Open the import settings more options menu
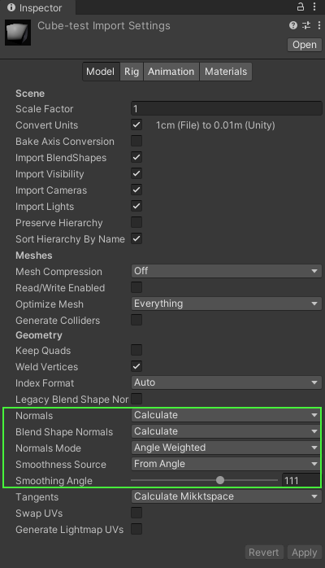 tap(318, 25)
